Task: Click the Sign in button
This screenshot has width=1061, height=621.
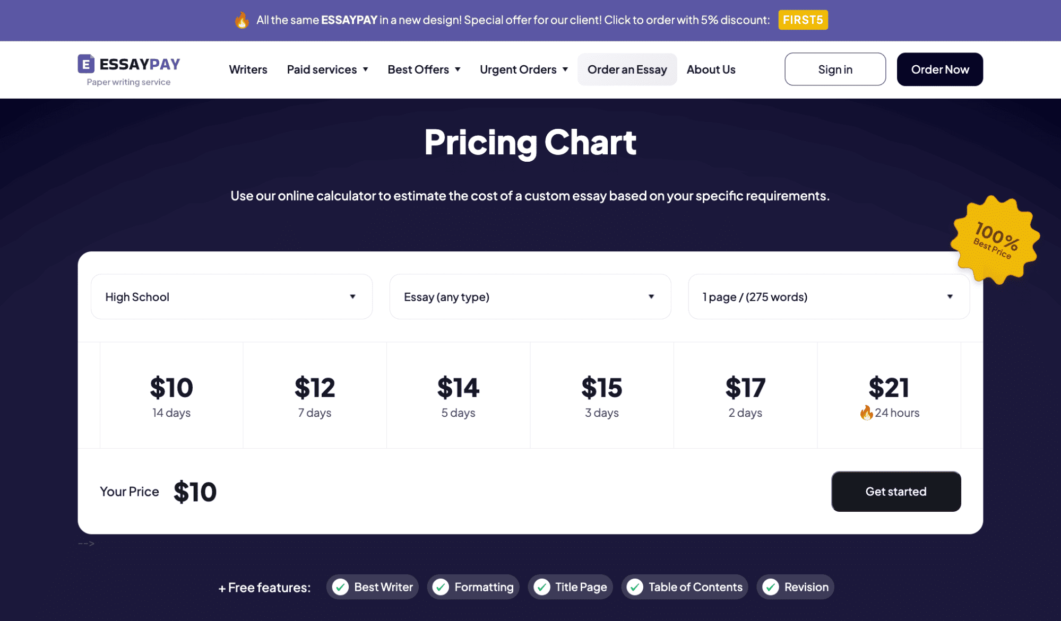Action: pyautogui.click(x=835, y=69)
